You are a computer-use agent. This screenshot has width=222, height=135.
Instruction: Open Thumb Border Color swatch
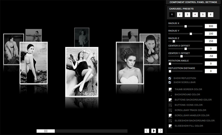[170, 89]
